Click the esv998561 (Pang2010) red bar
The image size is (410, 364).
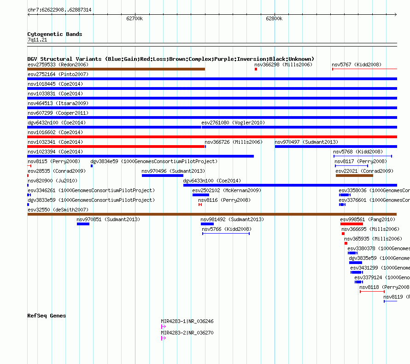tap(351, 224)
